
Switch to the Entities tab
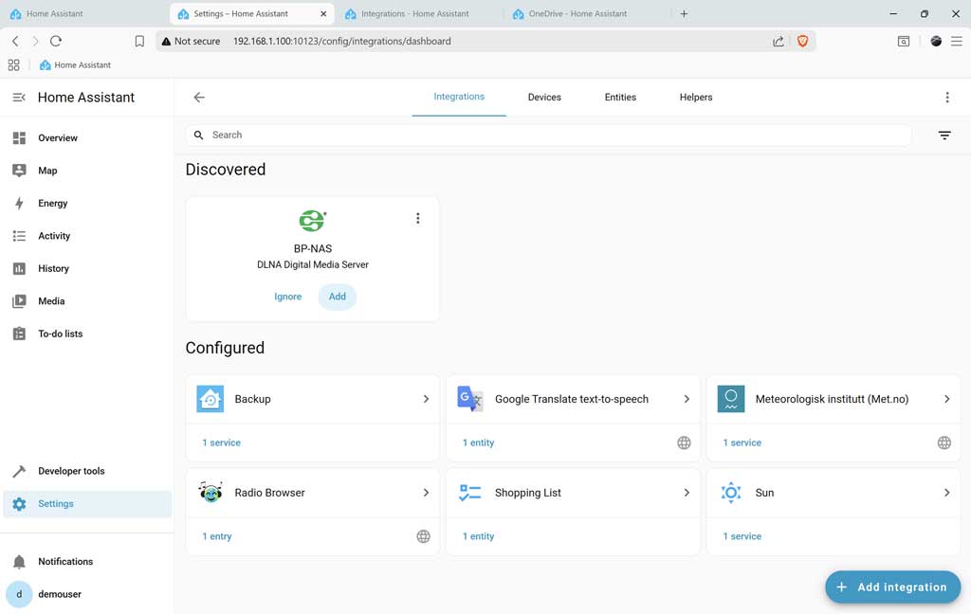(x=620, y=98)
